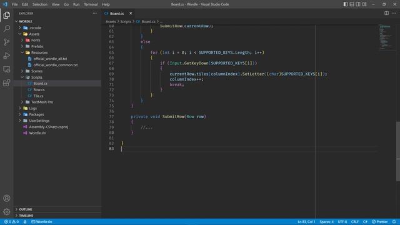Click the errors and warnings status indicator
This screenshot has width=400, height=225.
[11, 222]
